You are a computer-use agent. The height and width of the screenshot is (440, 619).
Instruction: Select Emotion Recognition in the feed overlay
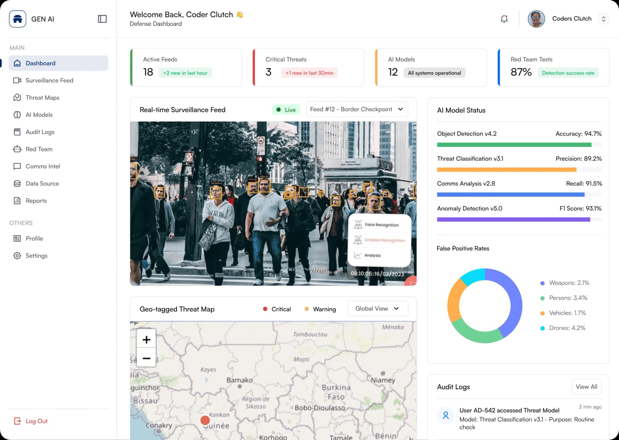tap(379, 240)
